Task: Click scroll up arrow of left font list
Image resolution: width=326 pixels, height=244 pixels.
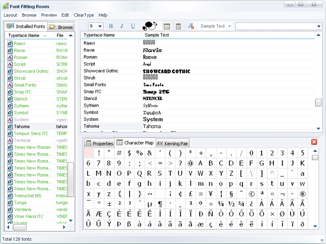Action: [71, 35]
